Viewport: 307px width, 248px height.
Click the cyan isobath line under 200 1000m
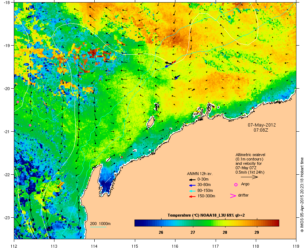point(98,227)
